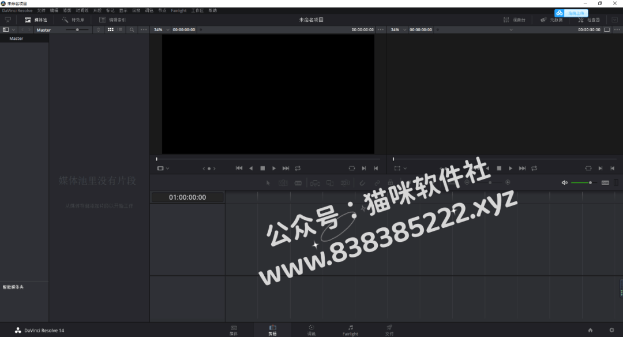Toggle the 调音台 (Mixer) panel
Viewport: 623px width, 337px height.
[514, 20]
